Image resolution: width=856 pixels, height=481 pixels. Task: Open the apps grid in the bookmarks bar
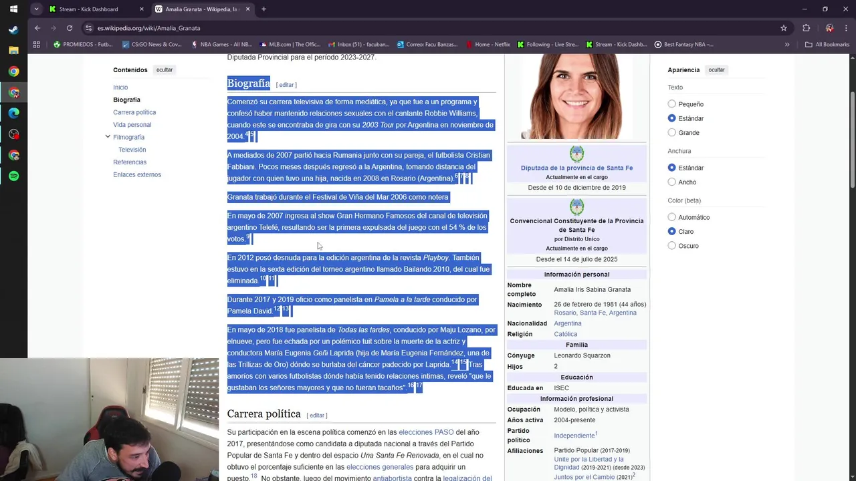[x=37, y=45]
